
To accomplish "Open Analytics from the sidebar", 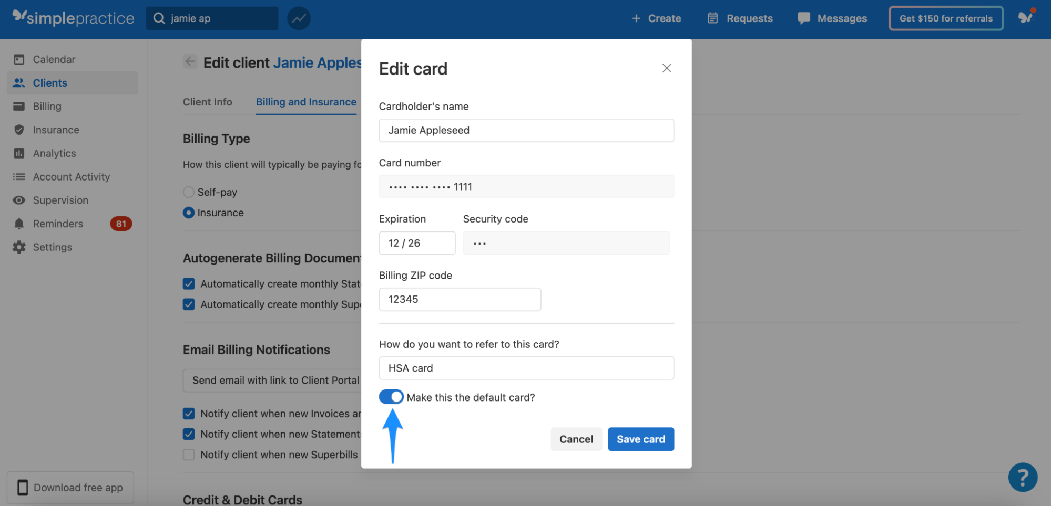I will click(54, 153).
